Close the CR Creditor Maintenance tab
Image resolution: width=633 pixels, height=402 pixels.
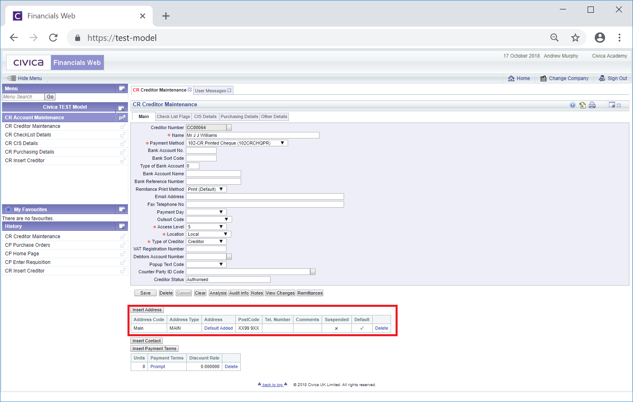coord(190,89)
